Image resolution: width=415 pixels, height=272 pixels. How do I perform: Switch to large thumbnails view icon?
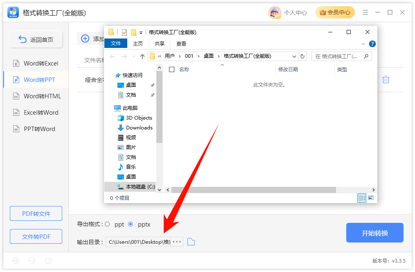click(x=371, y=198)
